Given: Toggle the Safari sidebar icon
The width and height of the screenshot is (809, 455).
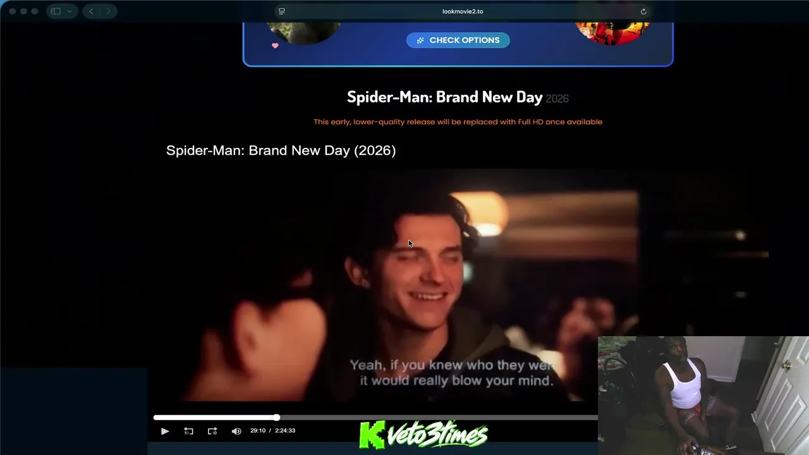Looking at the screenshot, I should click(x=56, y=11).
